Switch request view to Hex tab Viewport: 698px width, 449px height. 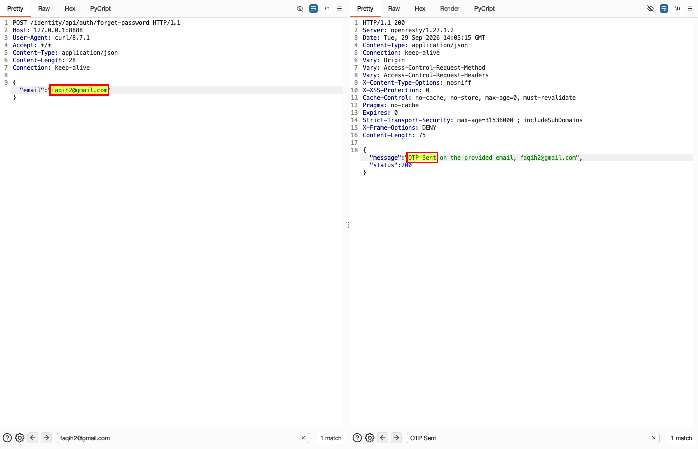point(70,9)
